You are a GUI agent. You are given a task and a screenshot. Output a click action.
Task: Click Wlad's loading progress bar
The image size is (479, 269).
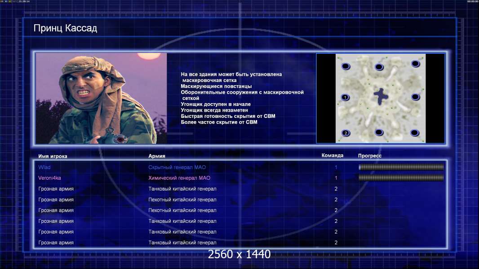click(x=401, y=167)
